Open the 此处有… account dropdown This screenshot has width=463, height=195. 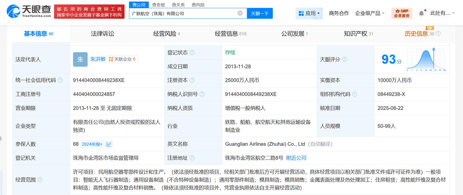443,13
